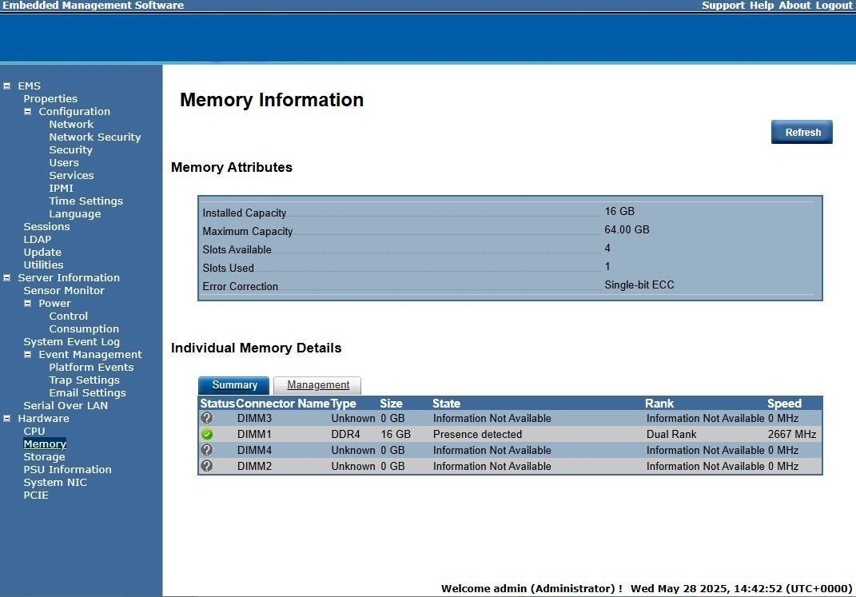
Task: Go to the CPU hardware page
Action: pyautogui.click(x=34, y=431)
